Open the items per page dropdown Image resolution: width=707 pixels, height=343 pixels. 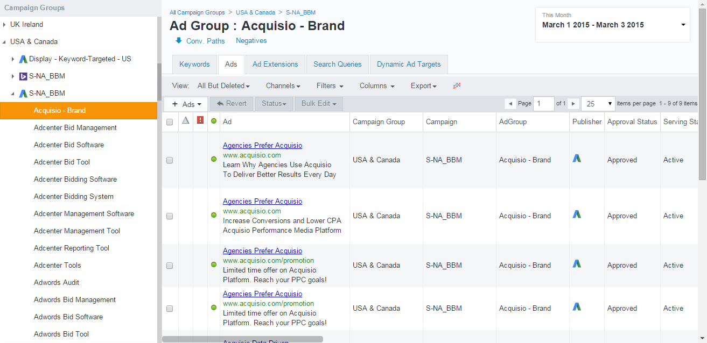click(598, 104)
